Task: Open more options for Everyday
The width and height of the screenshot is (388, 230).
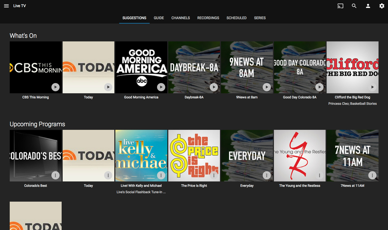Action: [x=267, y=175]
